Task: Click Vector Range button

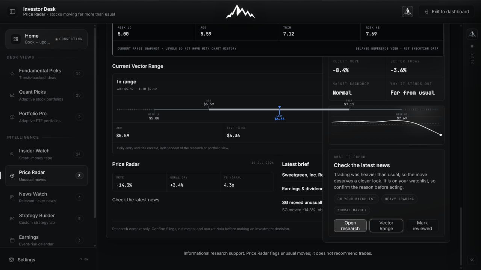Action: click(x=386, y=226)
